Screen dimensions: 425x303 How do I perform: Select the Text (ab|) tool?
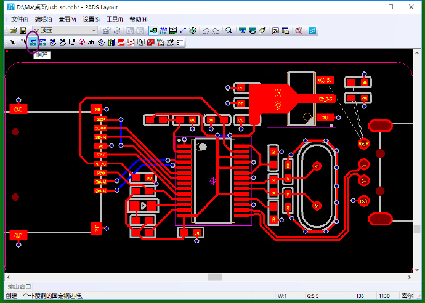92,42
